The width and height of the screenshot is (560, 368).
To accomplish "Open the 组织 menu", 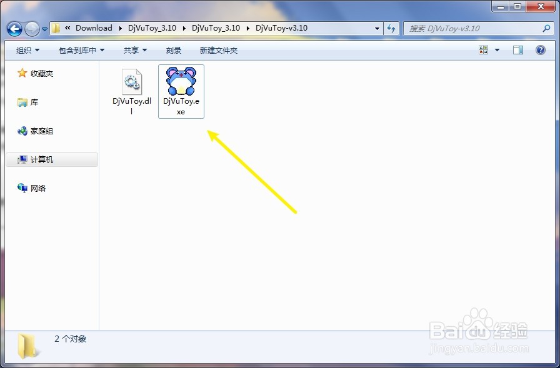I will click(x=28, y=51).
